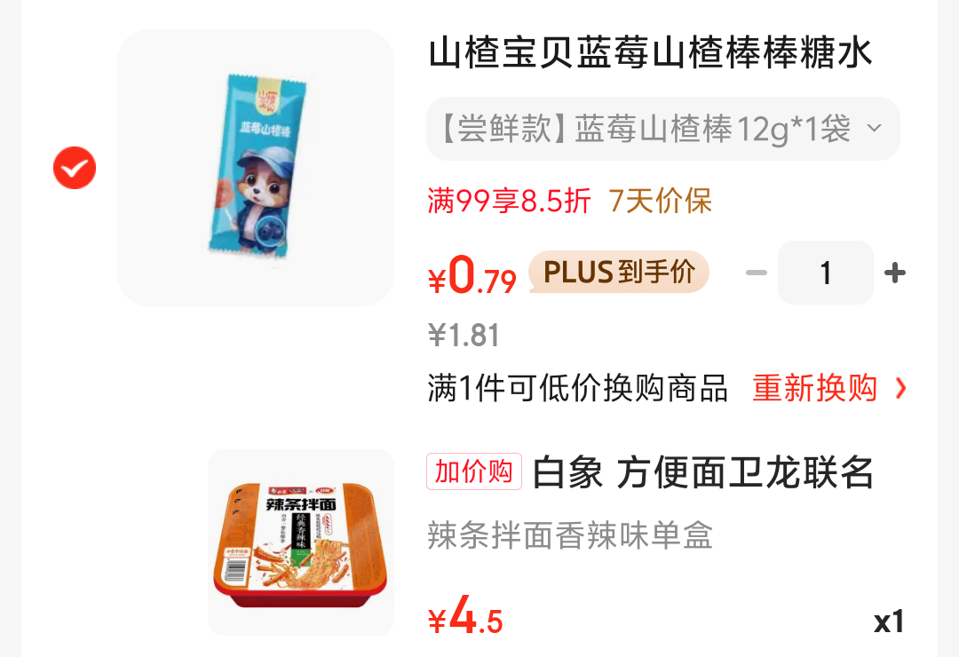Screen dimensions: 959x657
Task: Decrease quantity with the minus icon
Action: [x=757, y=273]
